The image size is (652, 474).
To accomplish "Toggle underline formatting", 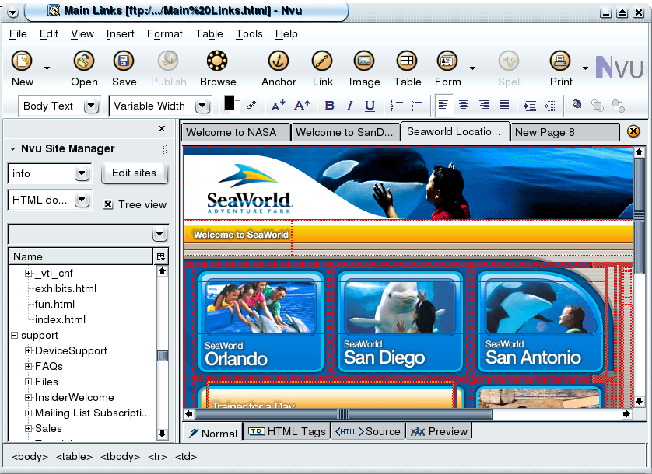I will point(370,106).
